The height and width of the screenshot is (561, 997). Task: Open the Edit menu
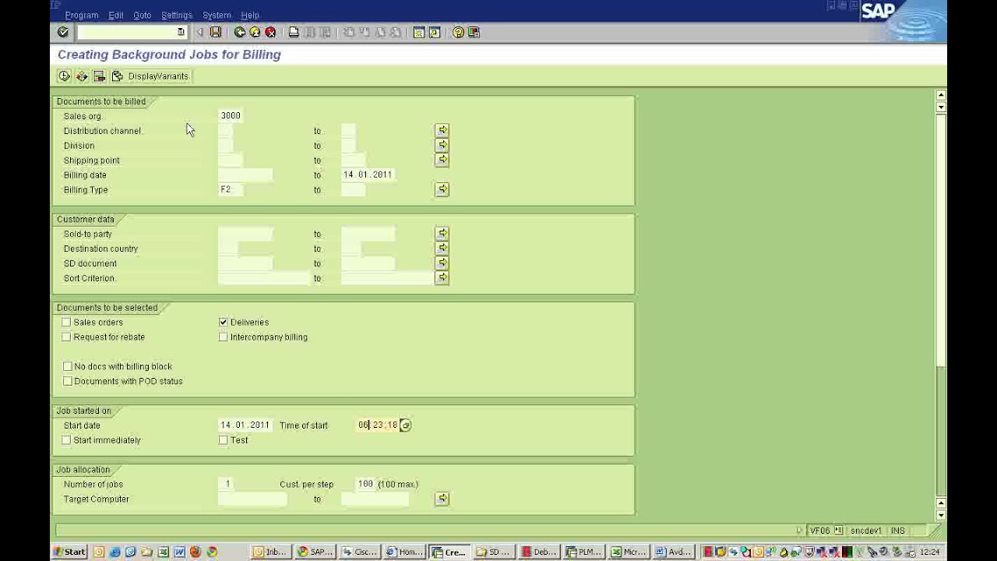click(x=116, y=15)
